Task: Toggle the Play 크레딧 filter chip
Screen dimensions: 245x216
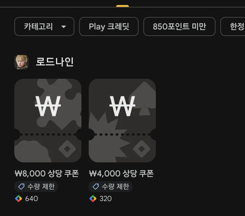Action: [109, 26]
